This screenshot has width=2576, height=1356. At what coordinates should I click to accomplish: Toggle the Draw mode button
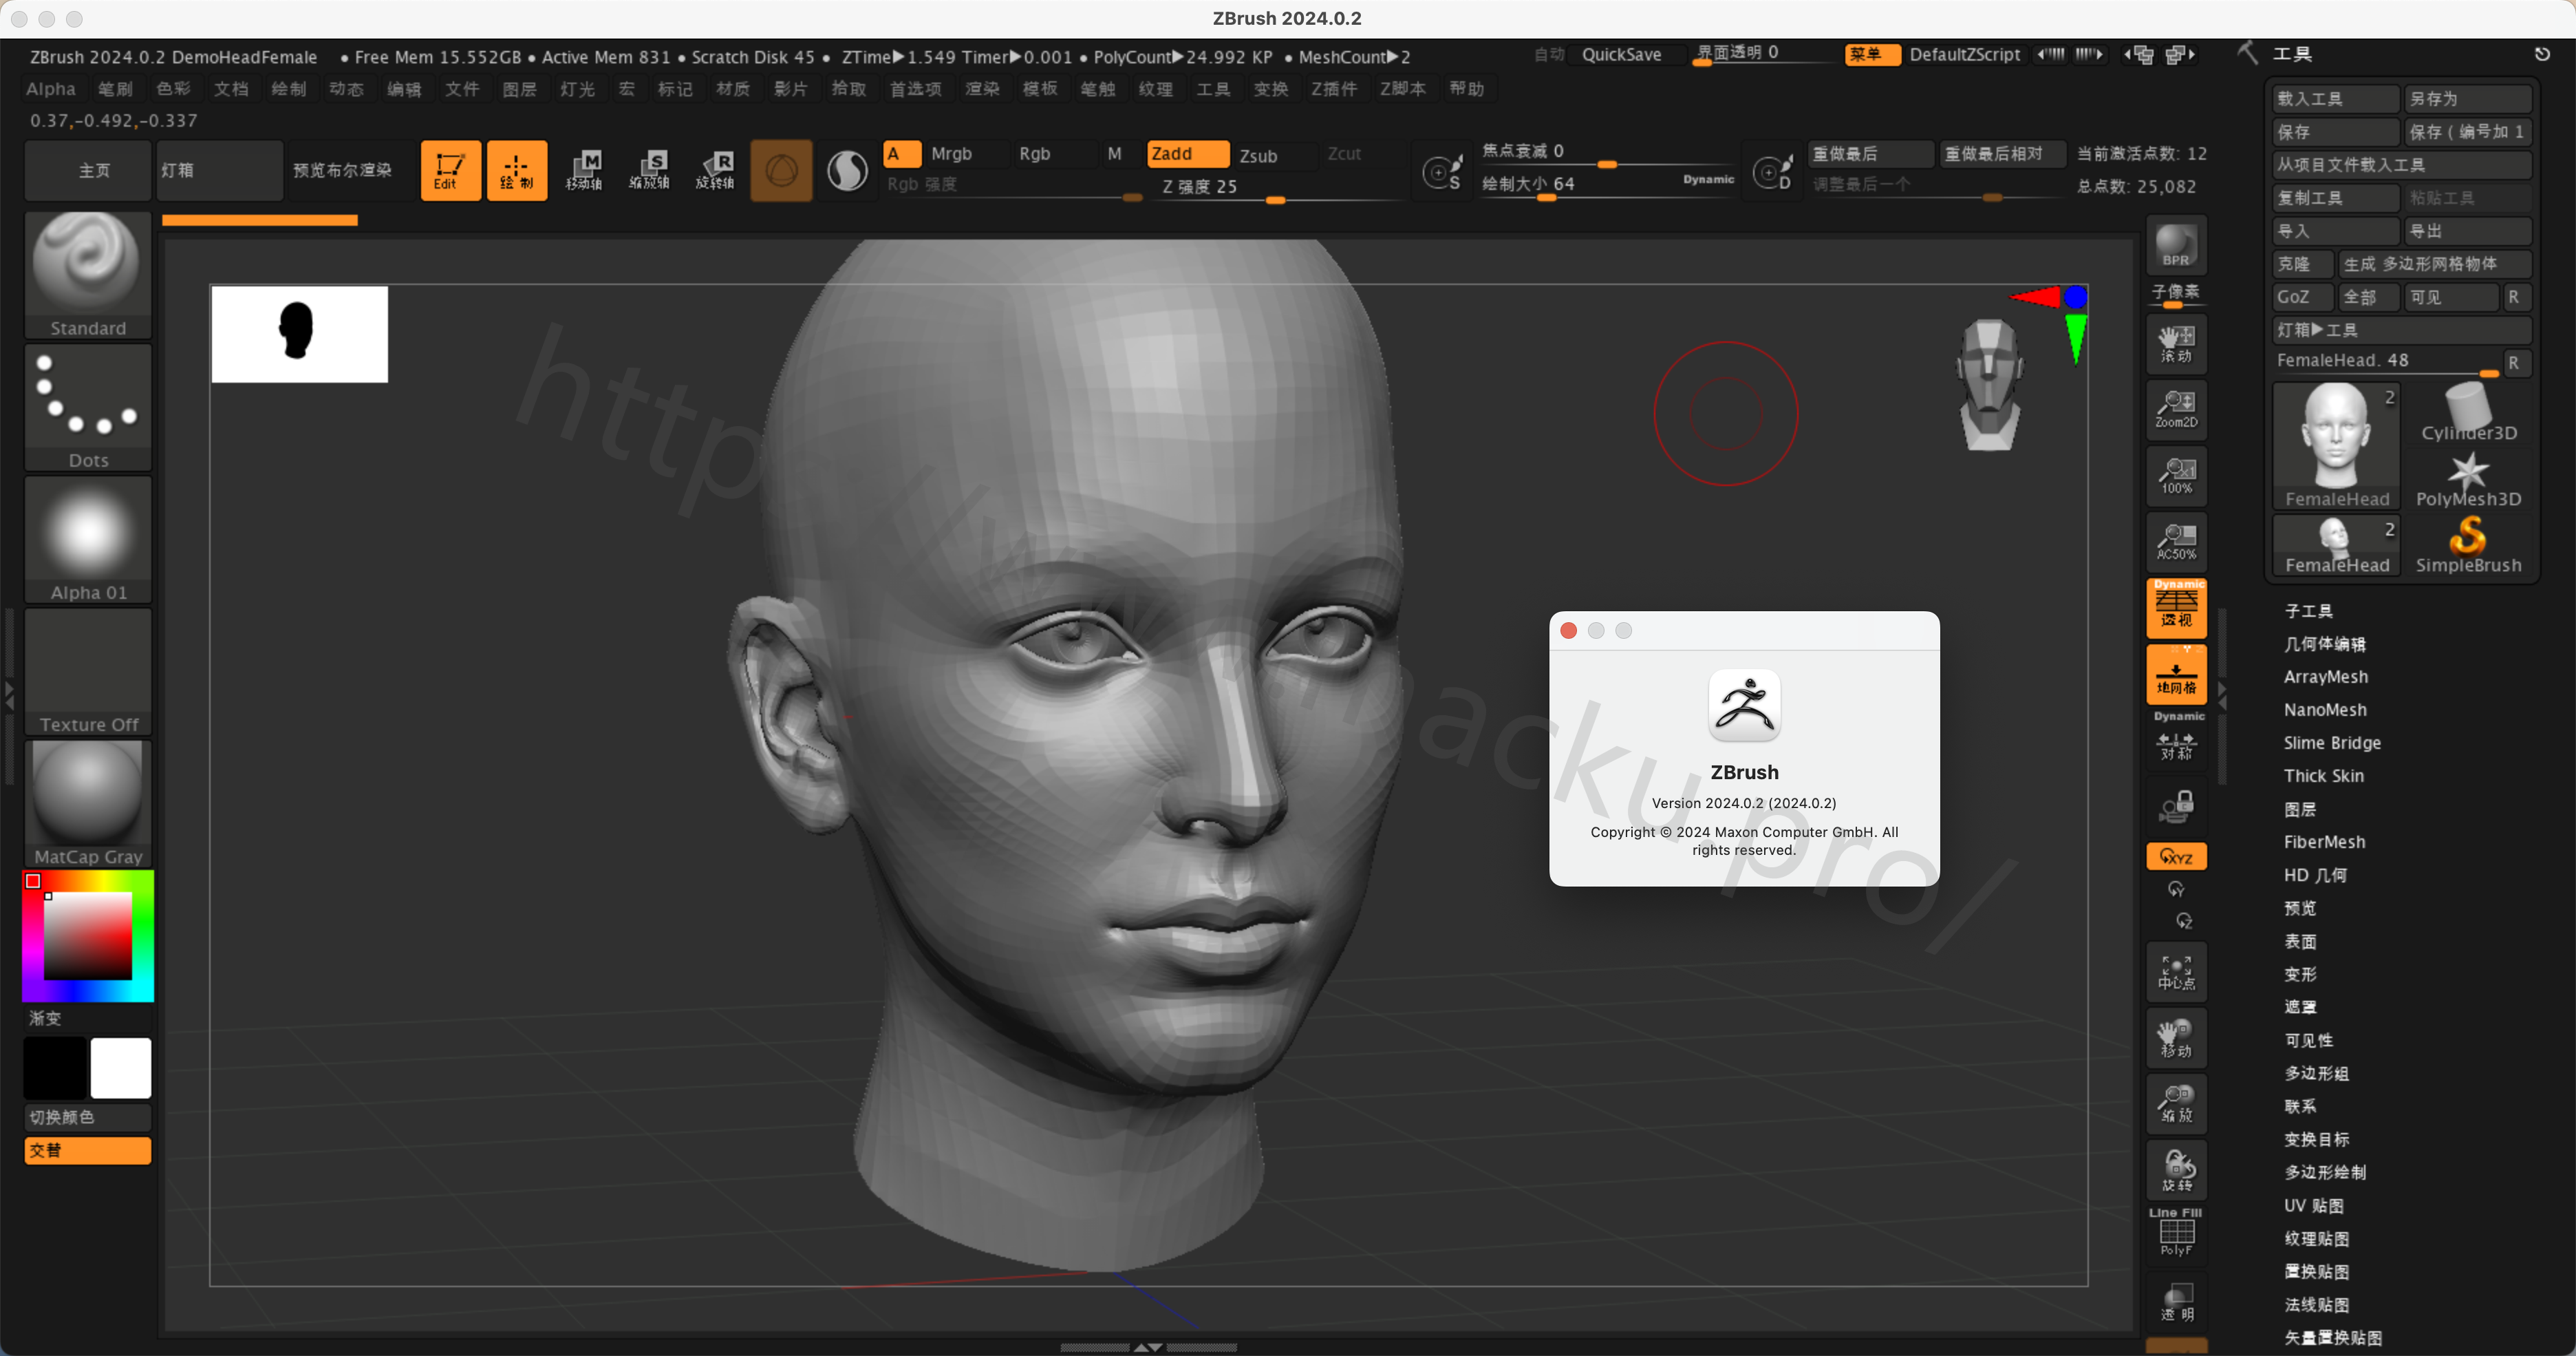tap(516, 170)
